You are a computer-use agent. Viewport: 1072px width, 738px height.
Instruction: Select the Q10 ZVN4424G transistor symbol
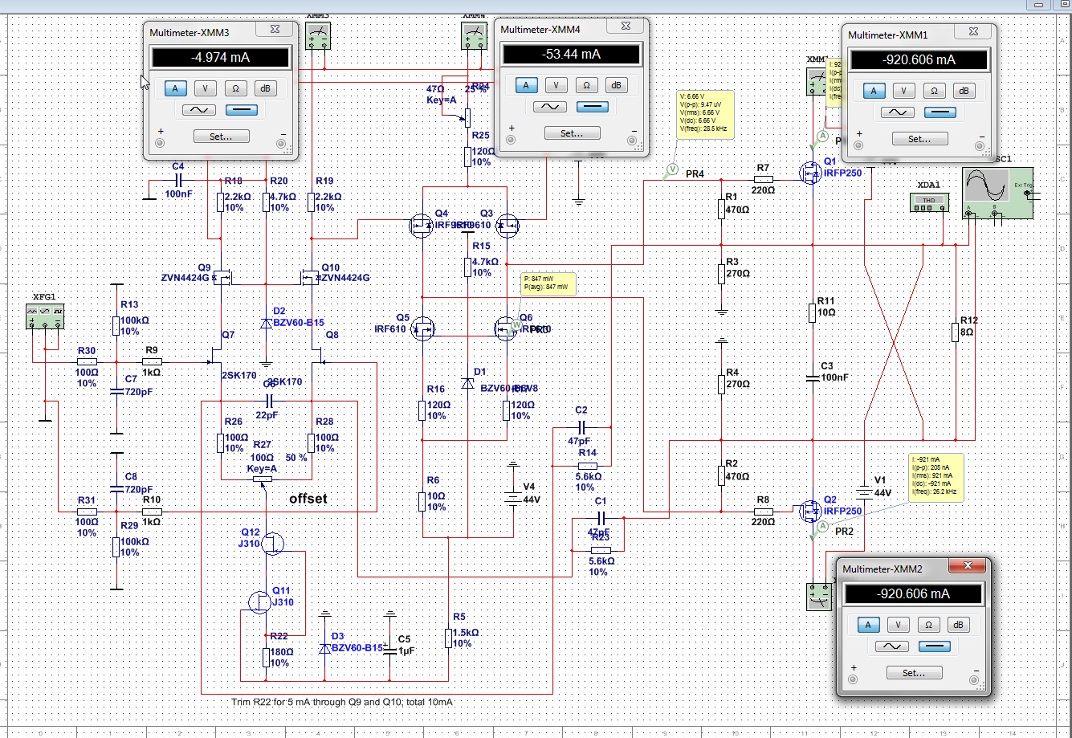click(x=310, y=278)
